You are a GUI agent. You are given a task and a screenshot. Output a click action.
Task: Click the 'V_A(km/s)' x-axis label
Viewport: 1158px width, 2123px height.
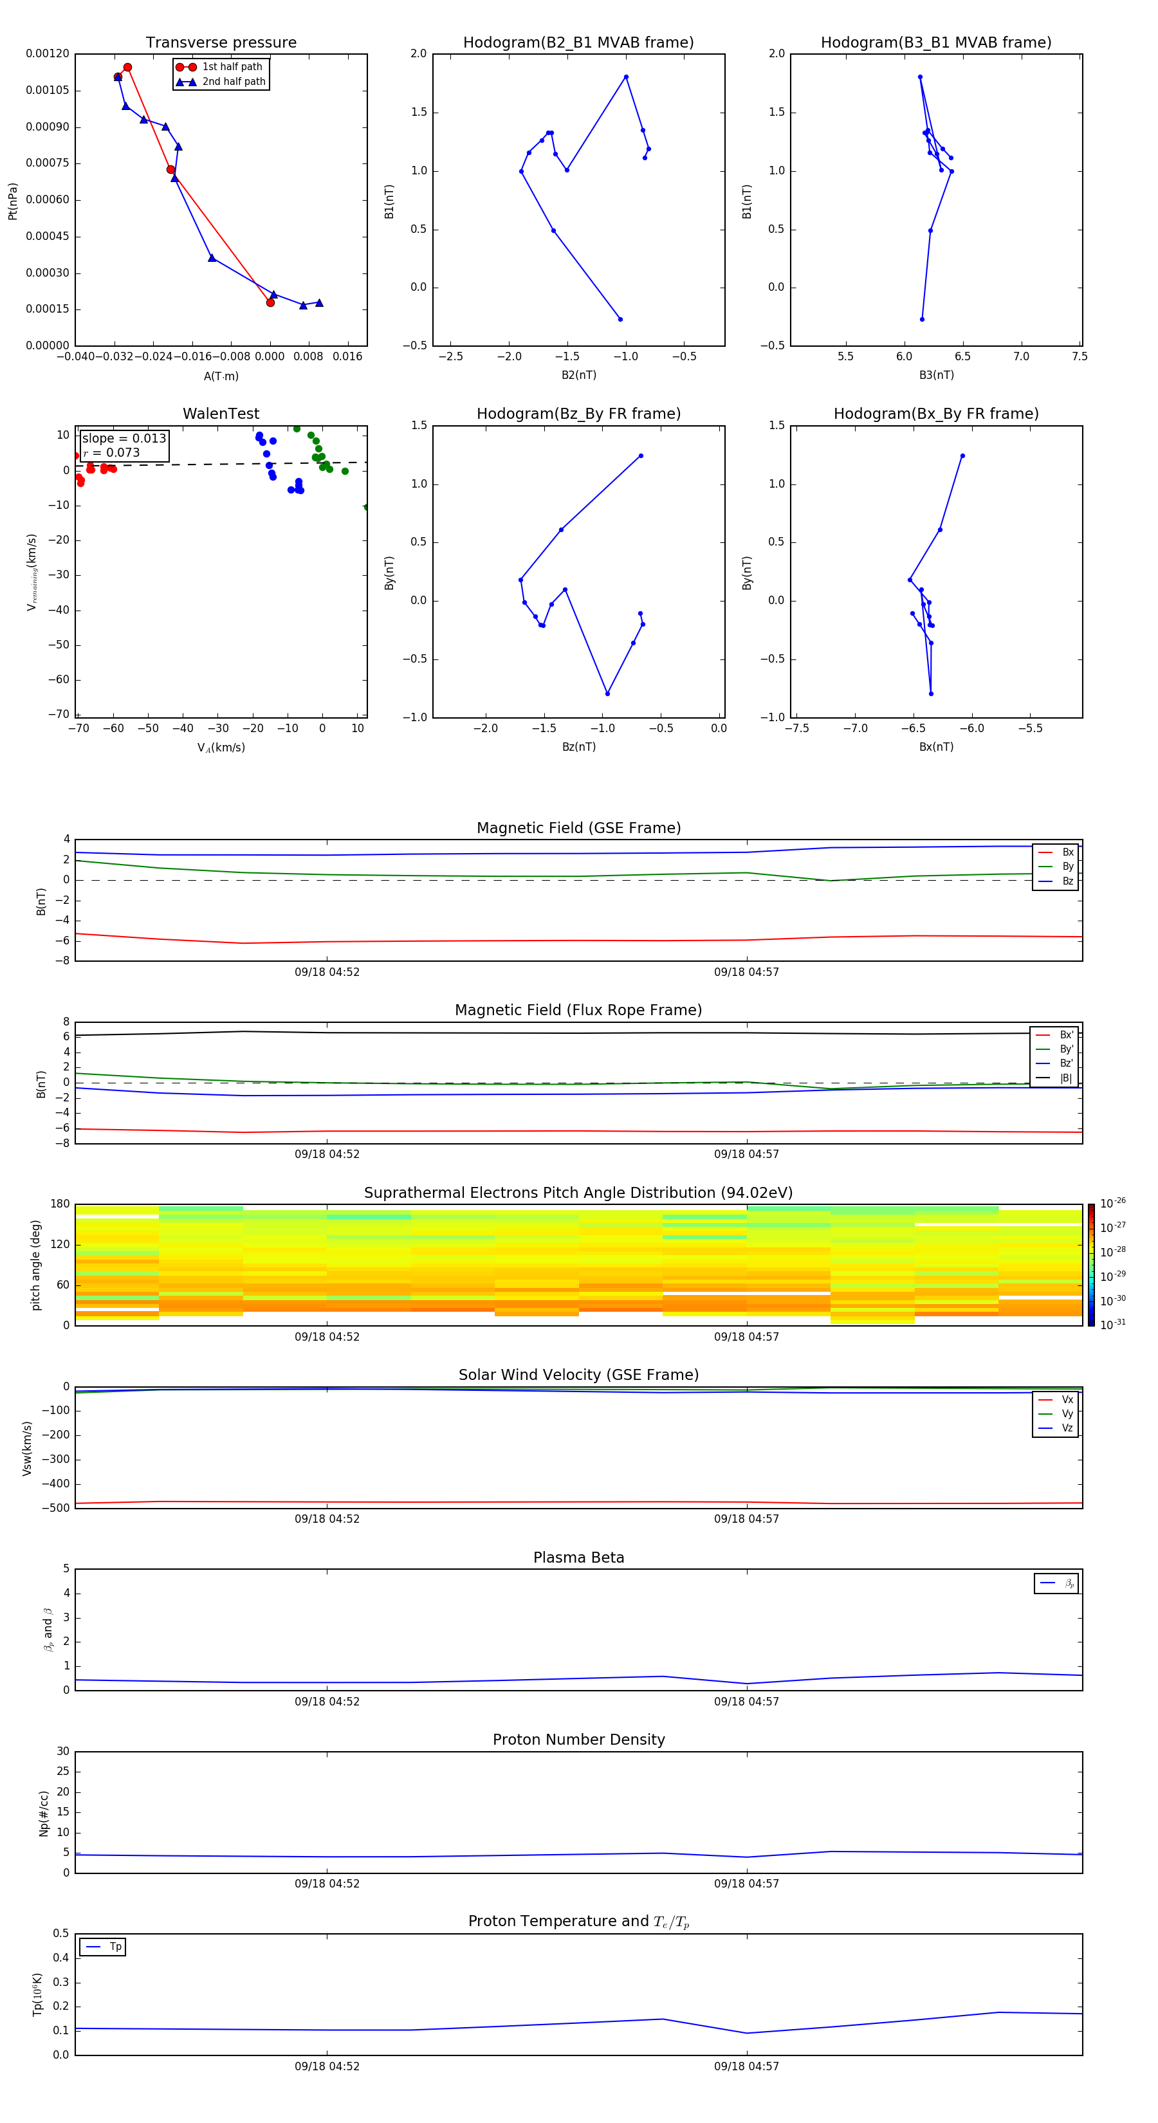[221, 748]
